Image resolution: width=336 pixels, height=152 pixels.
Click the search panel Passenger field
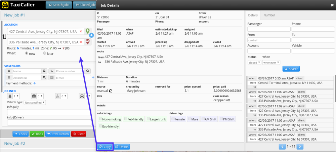(x=269, y=29)
